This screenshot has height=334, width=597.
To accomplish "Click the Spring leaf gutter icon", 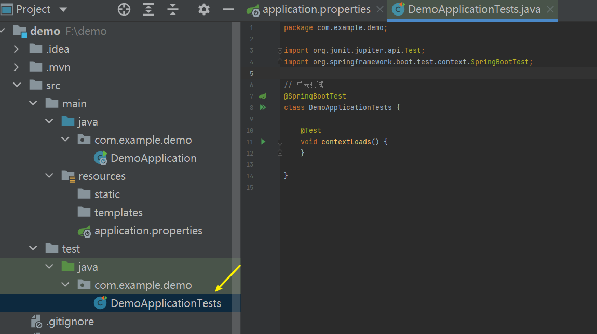I will [263, 96].
